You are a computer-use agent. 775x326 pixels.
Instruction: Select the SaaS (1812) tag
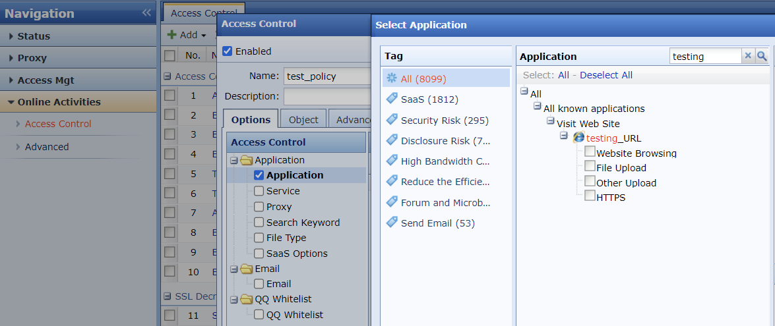[429, 99]
